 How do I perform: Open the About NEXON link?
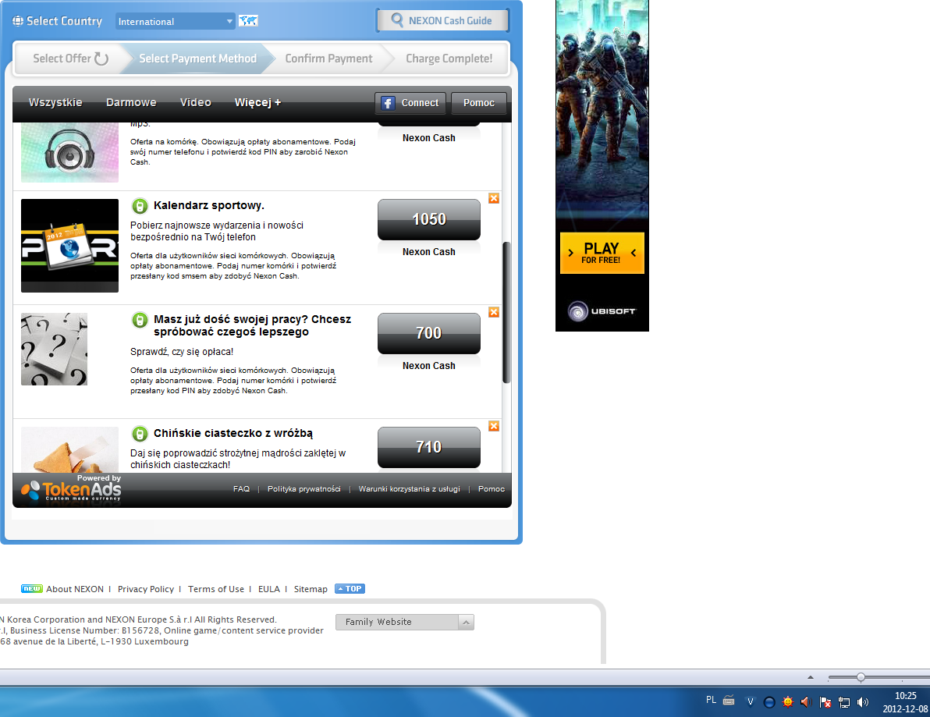pos(75,589)
